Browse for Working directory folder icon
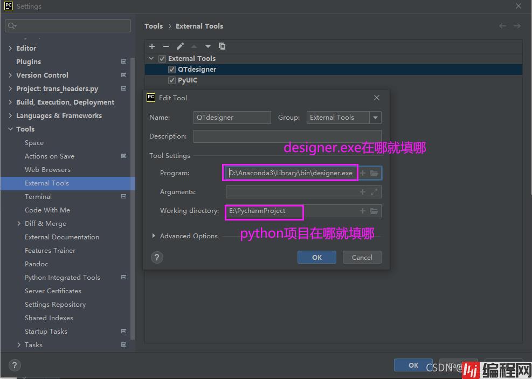532x379 pixels. [x=374, y=211]
